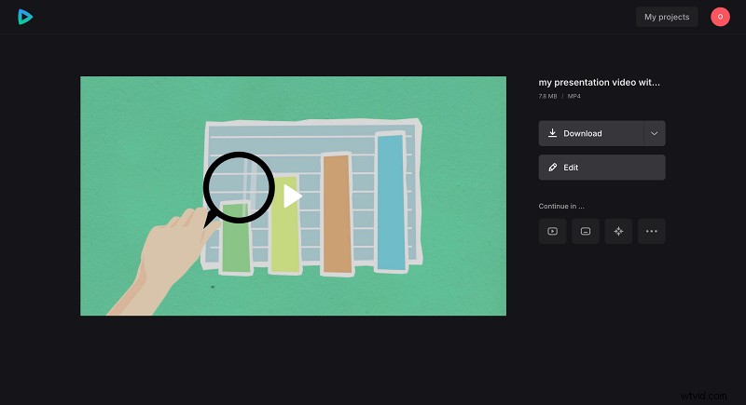Click the video title 'my presentation video wit...'
Viewport: 746px width, 405px height.
point(601,82)
